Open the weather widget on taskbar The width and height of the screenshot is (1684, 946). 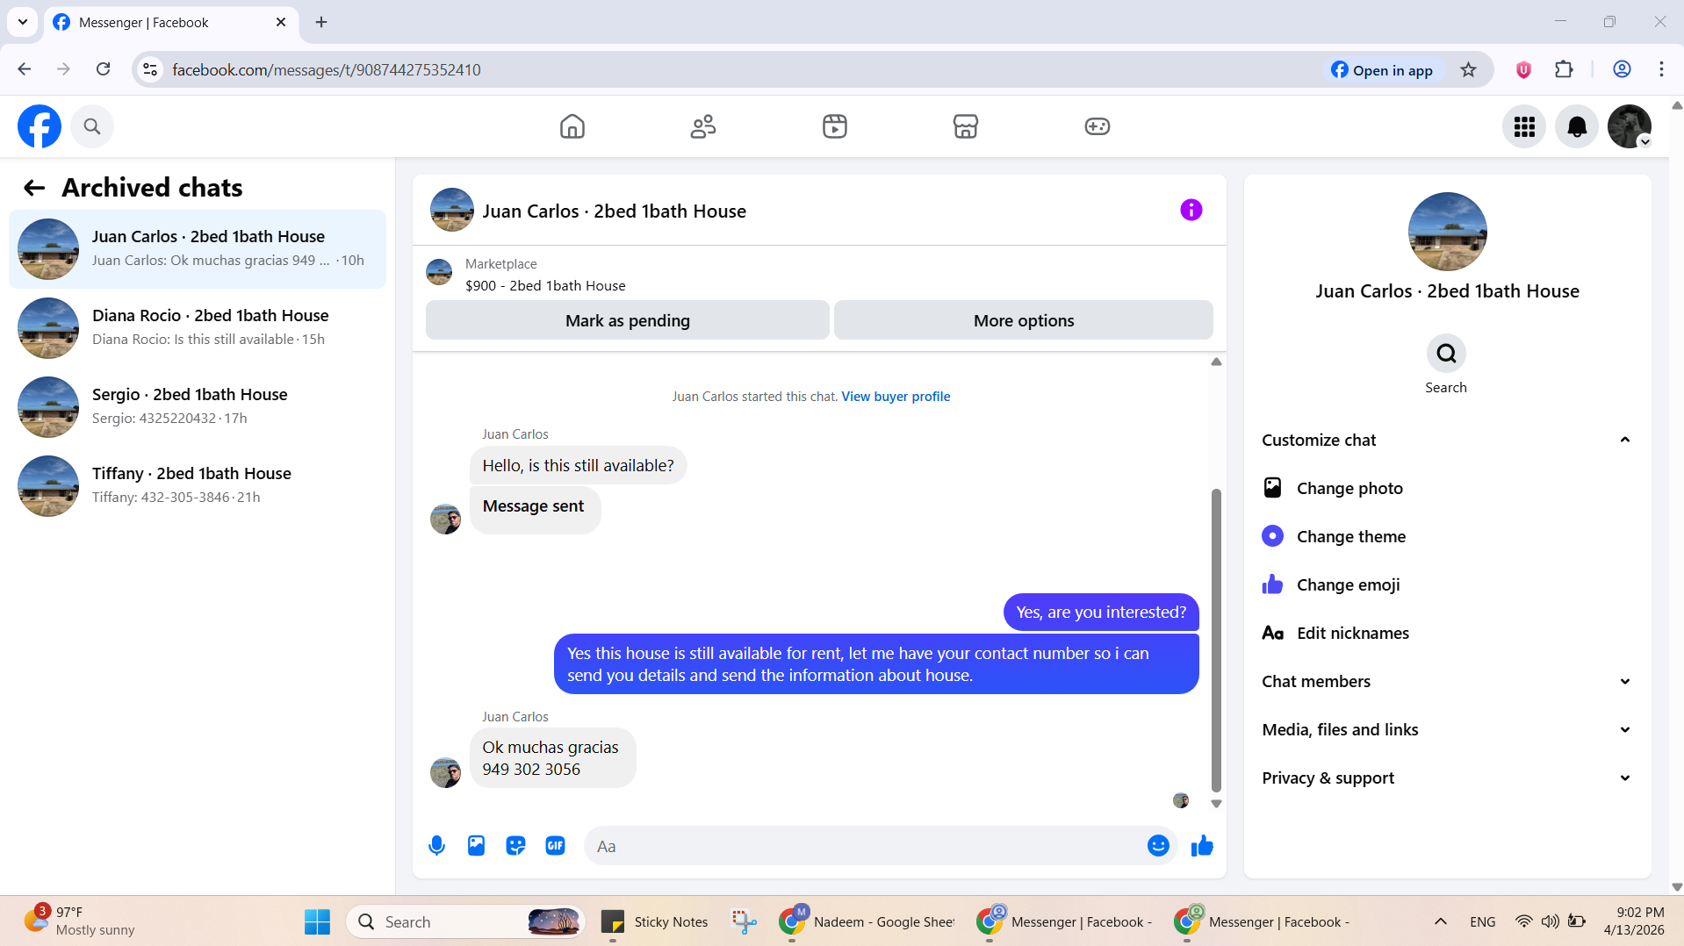point(81,921)
